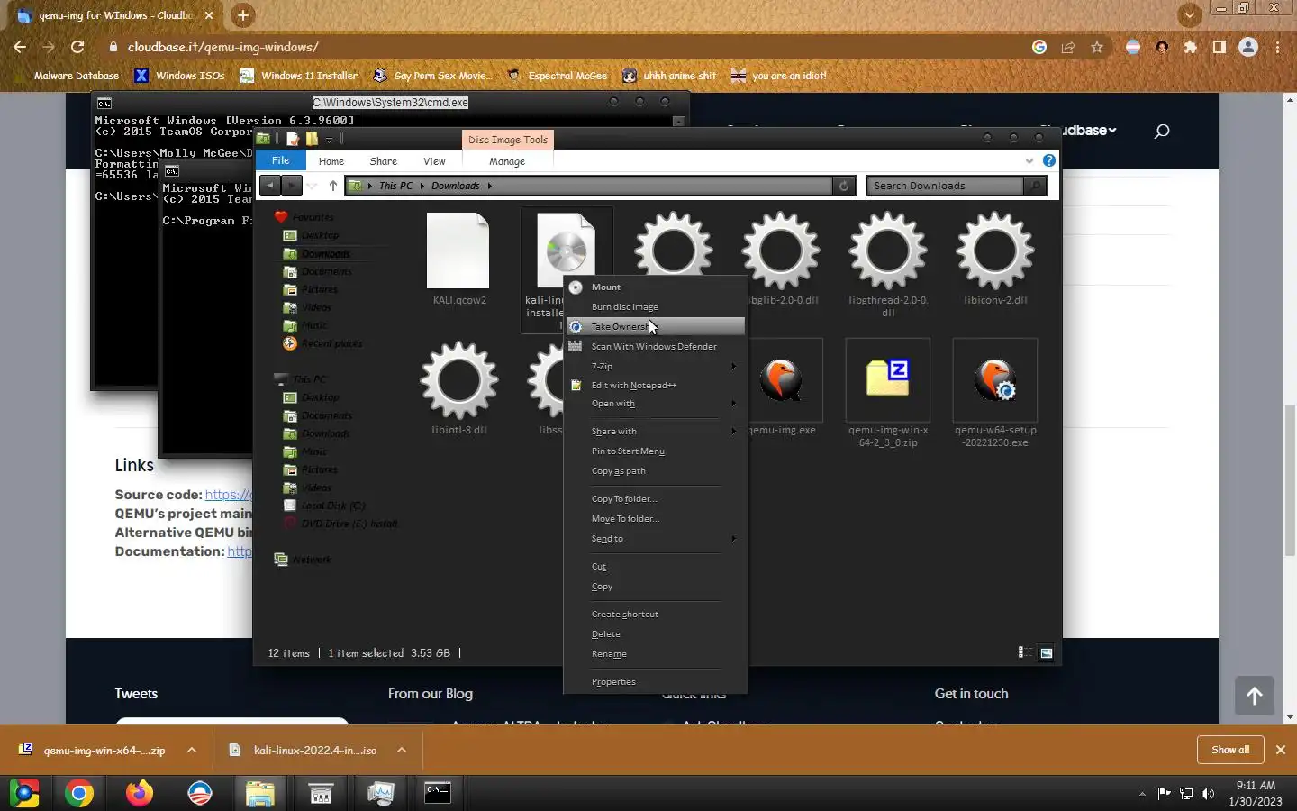Click the website search magnifier icon
The height and width of the screenshot is (811, 1297).
pyautogui.click(x=1162, y=131)
